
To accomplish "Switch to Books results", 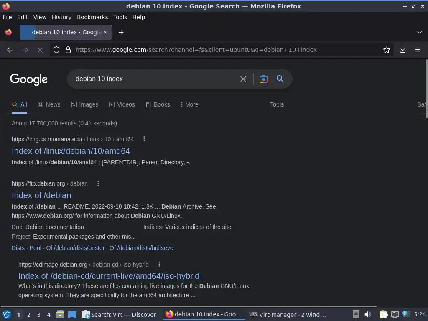I will 158,104.
